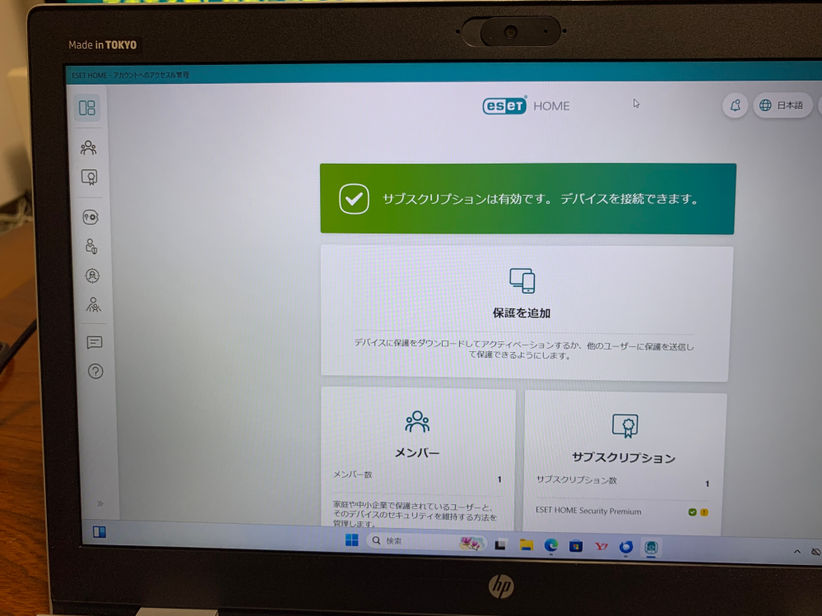
Task: Click the feedback chat bubble icon in sidebar
Action: (94, 341)
